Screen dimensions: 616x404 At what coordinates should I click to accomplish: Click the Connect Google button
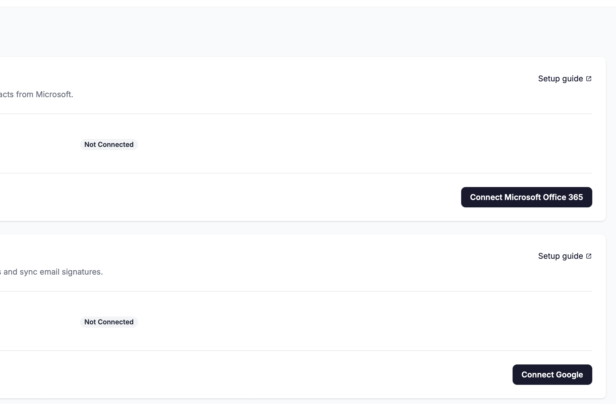pos(552,375)
